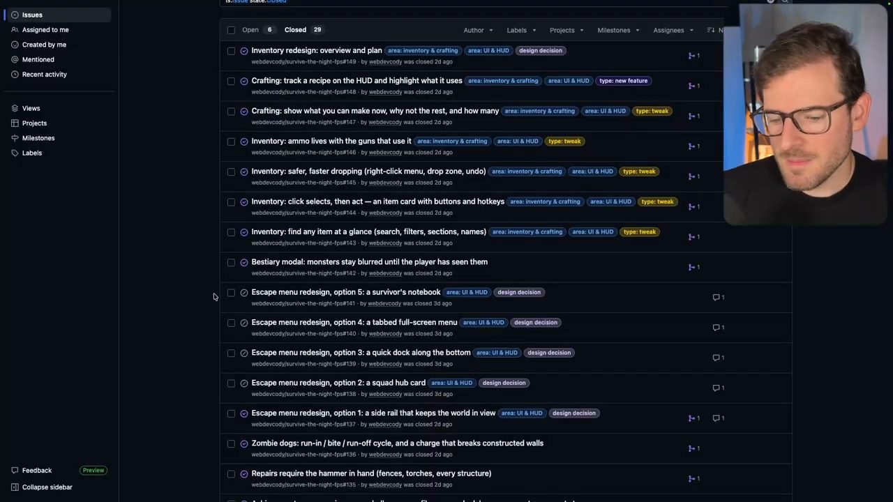This screenshot has width=893, height=502.
Task: Open the Author filter dropdown
Action: tap(478, 30)
